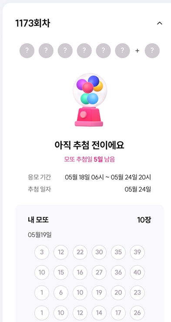Viewport: 171px width, 322px height.
Task: Click number 27 ball in second row
Action: click(x=99, y=273)
